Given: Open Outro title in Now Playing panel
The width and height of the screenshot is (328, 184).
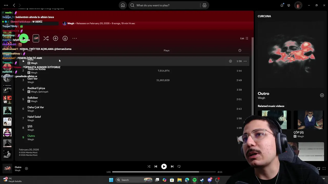Looking at the screenshot, I should (x=263, y=94).
